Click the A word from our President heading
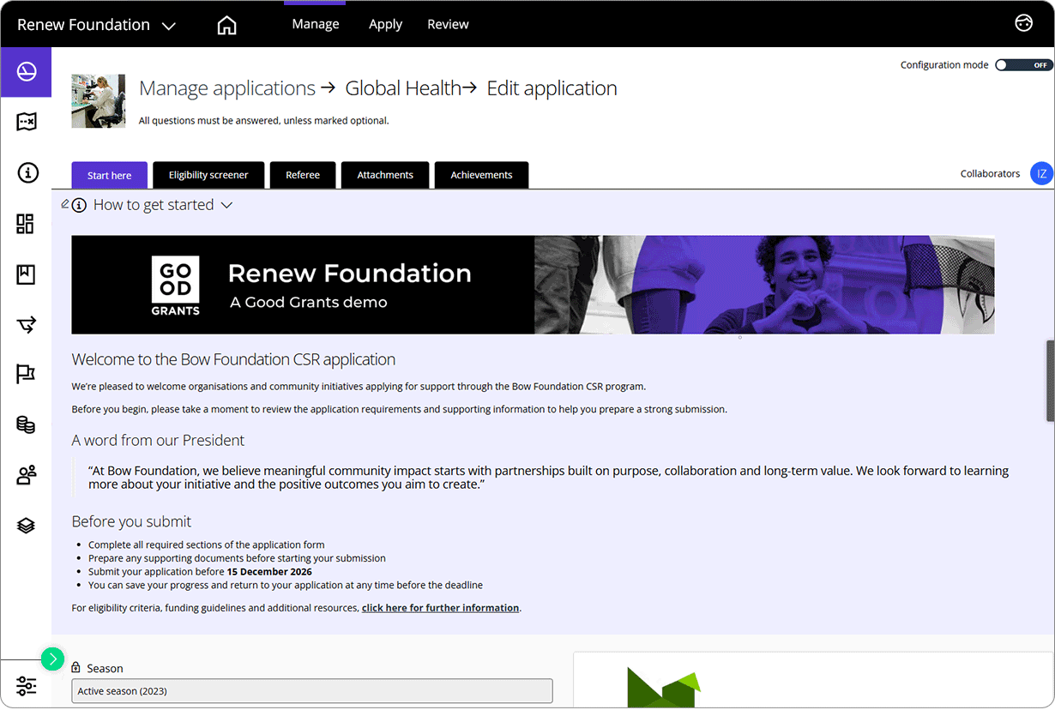Screen dimensions: 1055x710 coord(158,440)
